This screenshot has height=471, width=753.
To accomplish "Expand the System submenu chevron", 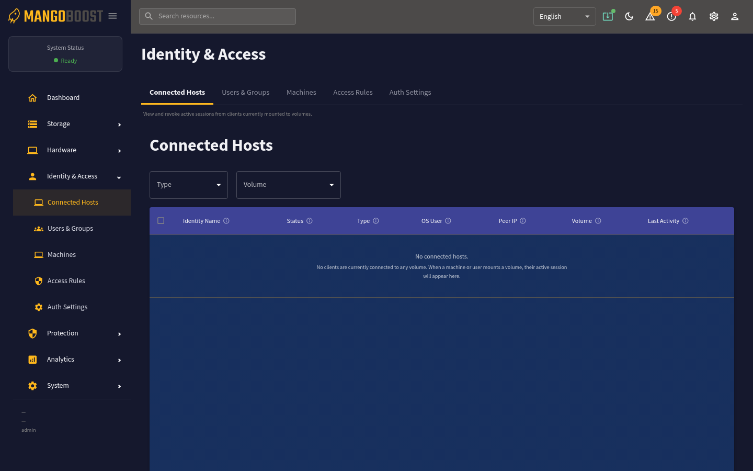I will point(119,386).
